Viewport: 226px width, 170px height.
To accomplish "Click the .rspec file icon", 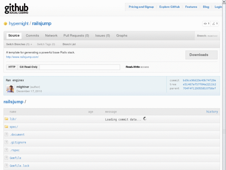I will (6, 150).
